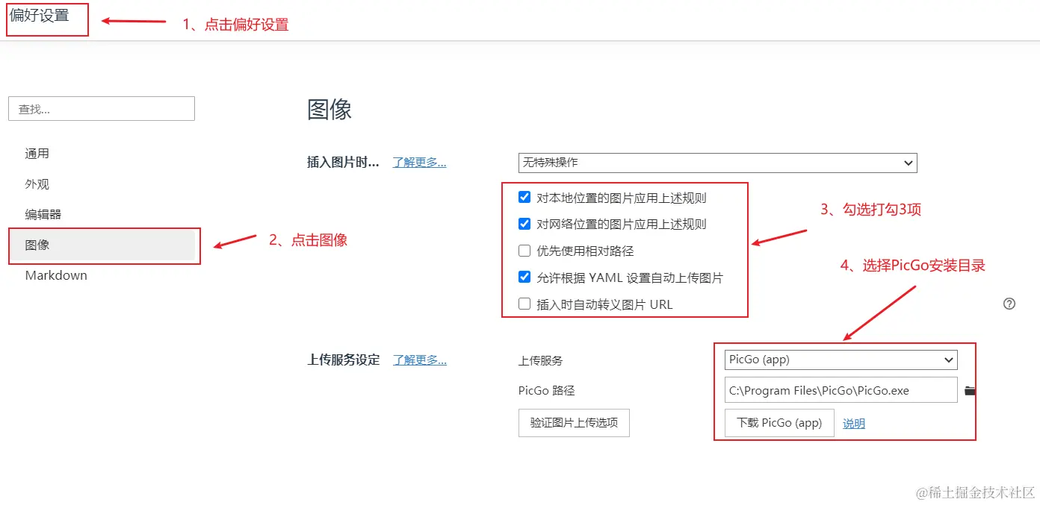Open the 说明 link
This screenshot has width=1040, height=505.
pos(854,424)
